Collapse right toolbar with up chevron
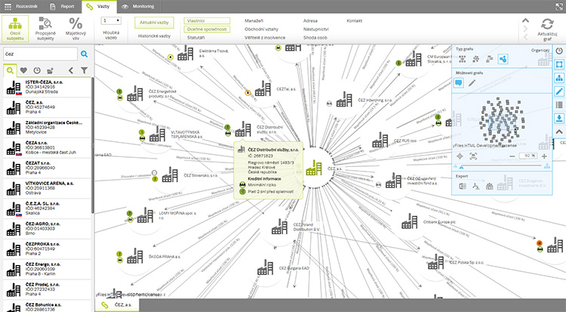 pos(559,131)
